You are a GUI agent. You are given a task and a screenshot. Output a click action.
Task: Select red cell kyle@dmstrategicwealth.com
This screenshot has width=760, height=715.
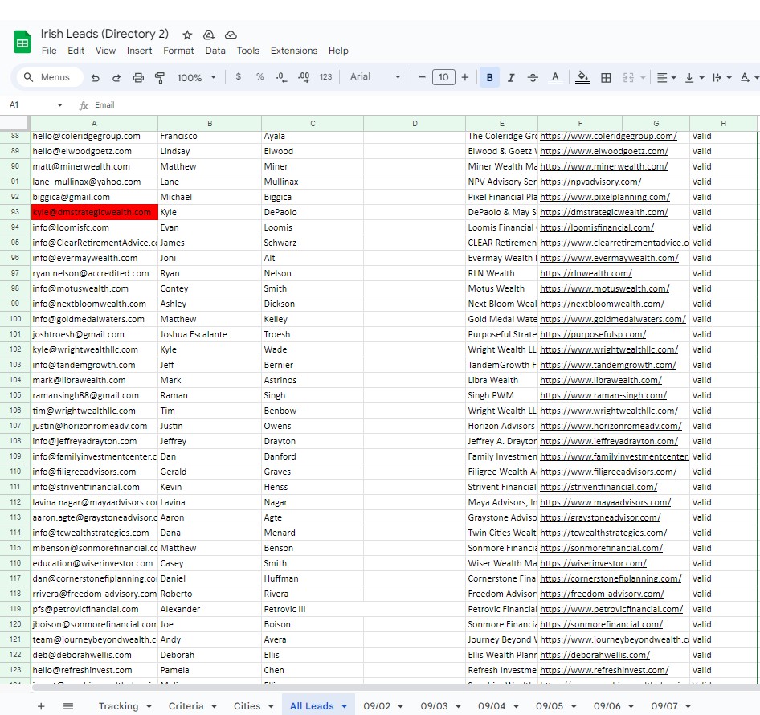(95, 212)
